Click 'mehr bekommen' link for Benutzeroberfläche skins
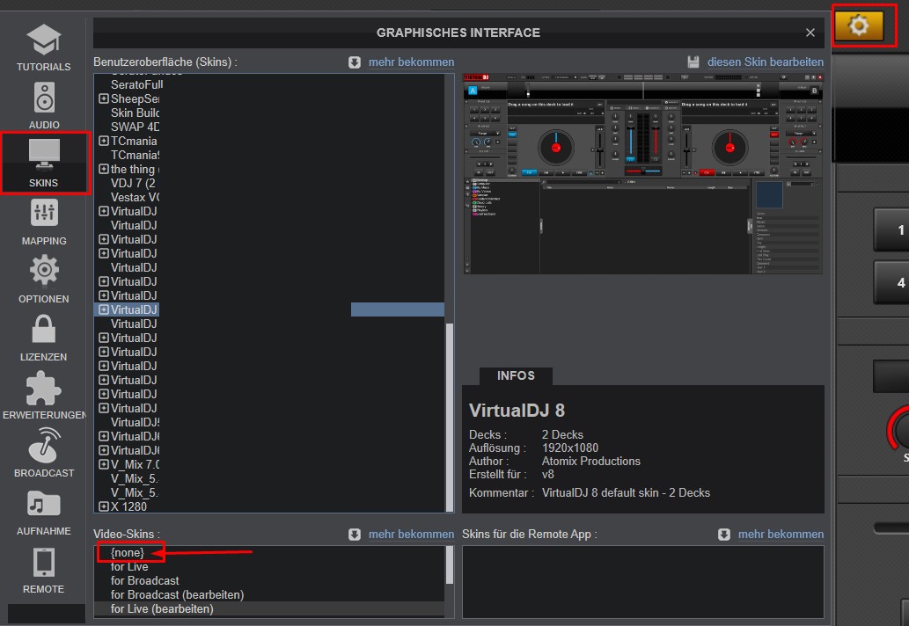Viewport: 909px width, 626px height. point(412,62)
